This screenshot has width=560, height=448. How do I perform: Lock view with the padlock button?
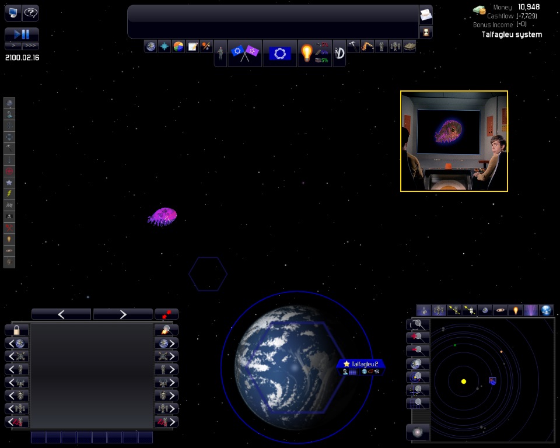[16, 330]
